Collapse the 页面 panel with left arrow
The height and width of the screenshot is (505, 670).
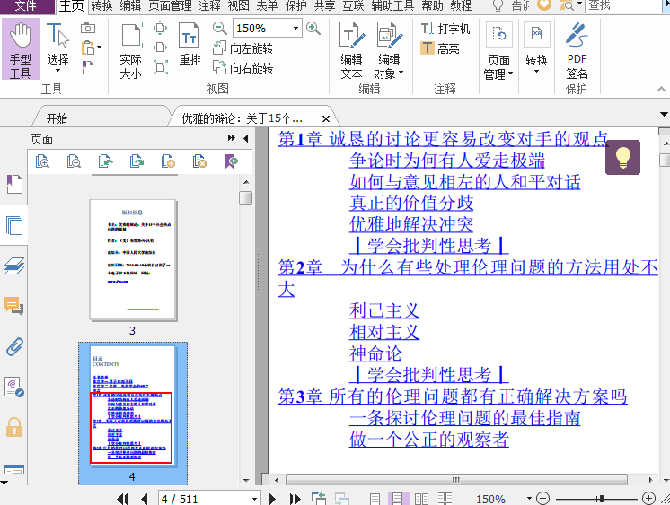coord(246,138)
